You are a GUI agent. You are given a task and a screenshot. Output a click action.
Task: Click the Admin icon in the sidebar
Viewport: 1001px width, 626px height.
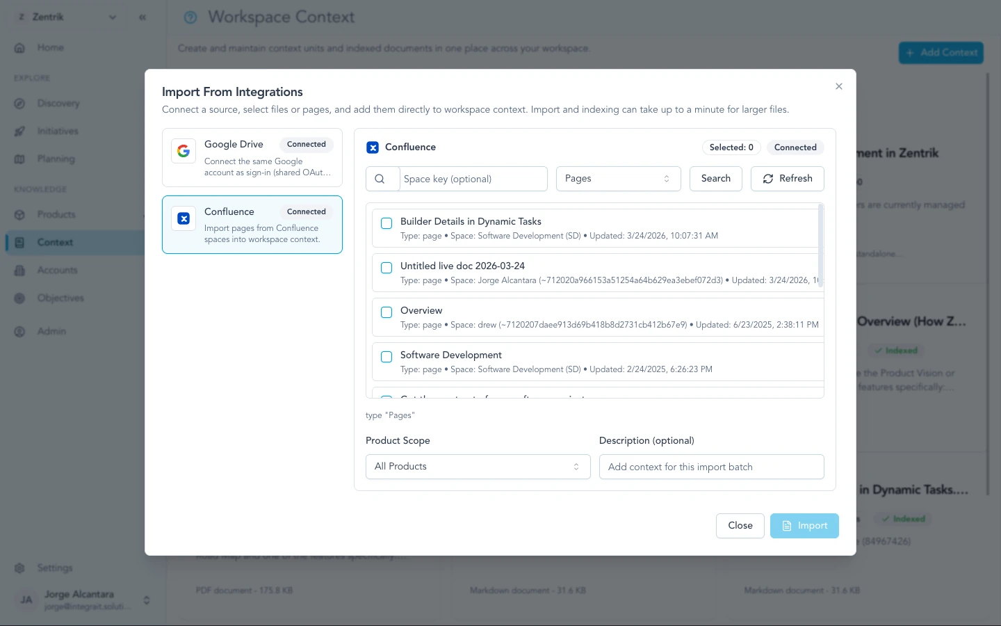(x=19, y=331)
